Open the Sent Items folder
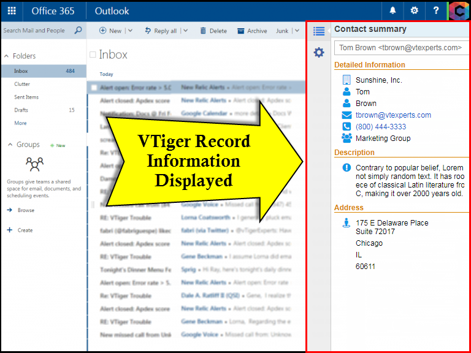Screen dimensions: 471x353 [26, 97]
